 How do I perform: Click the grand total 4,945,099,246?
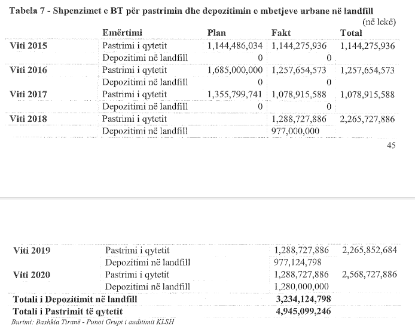point(304,312)
